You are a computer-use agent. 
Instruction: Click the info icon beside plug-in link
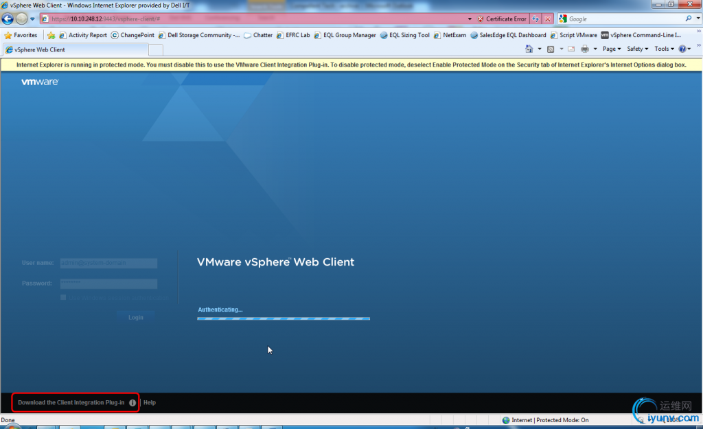[x=132, y=402]
